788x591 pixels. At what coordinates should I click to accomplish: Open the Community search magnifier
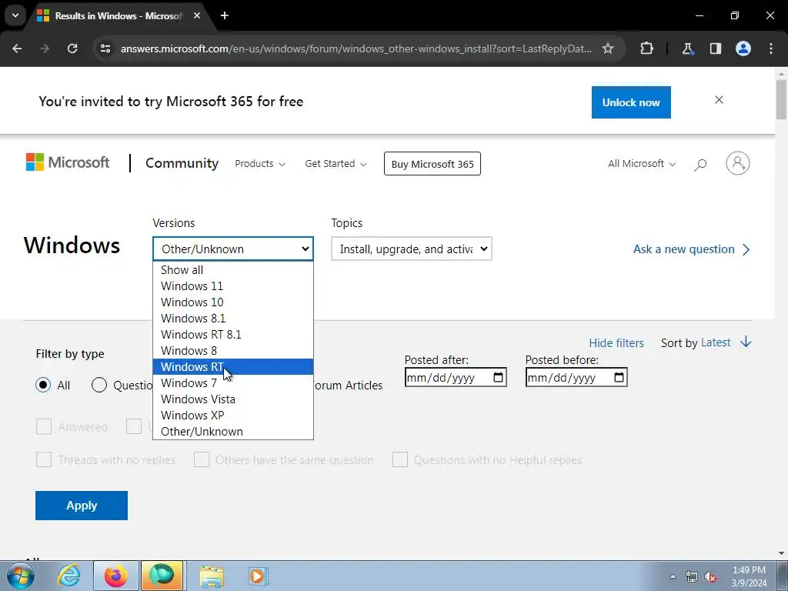[x=700, y=165]
